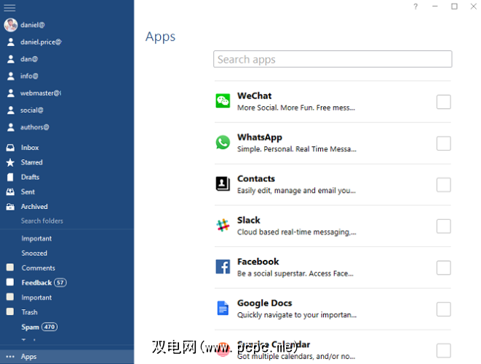Image resolution: width=481 pixels, height=364 pixels.
Task: Click "Easily edit, manage and email" description
Action: [x=296, y=191]
